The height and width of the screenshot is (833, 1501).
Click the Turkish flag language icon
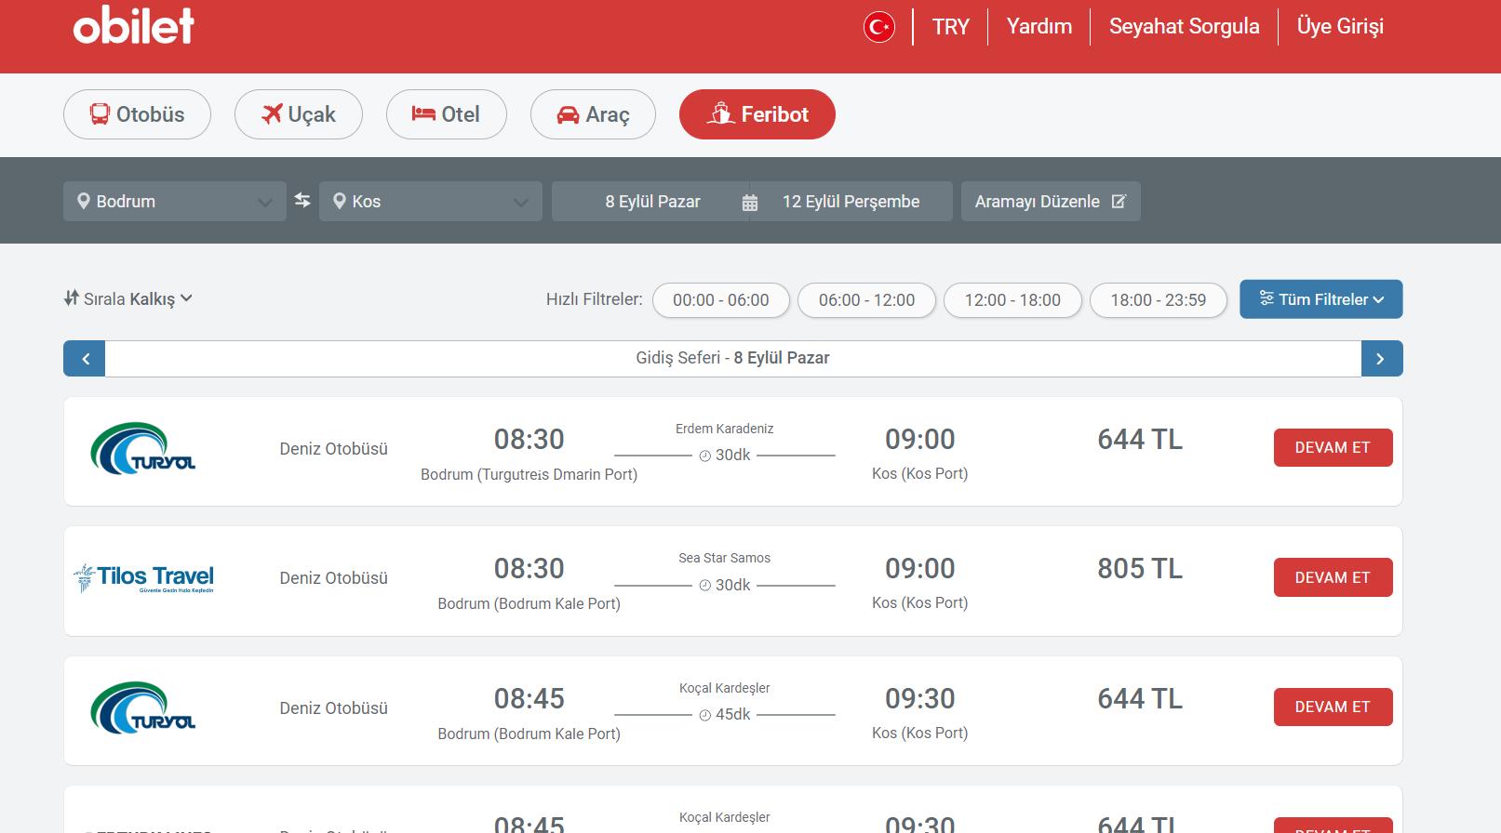pos(878,27)
